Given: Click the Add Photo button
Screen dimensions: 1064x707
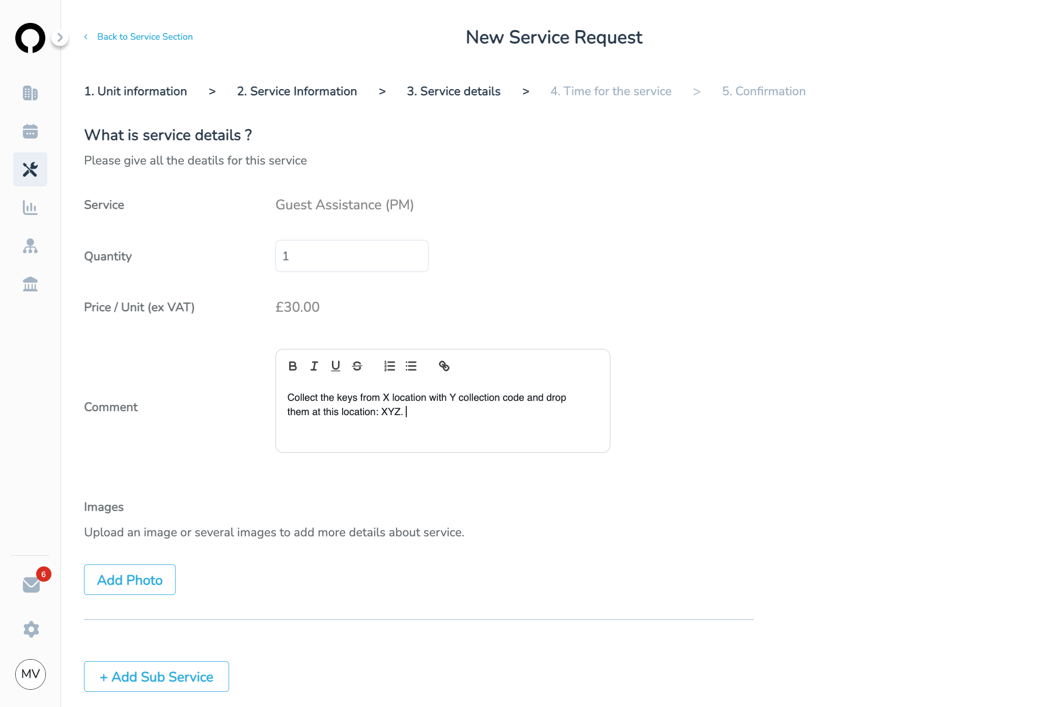Looking at the screenshot, I should click(130, 580).
